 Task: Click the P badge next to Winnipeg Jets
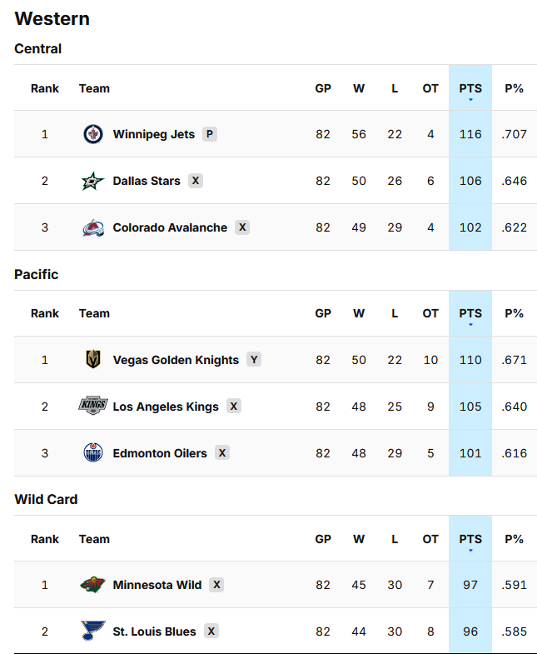210,134
